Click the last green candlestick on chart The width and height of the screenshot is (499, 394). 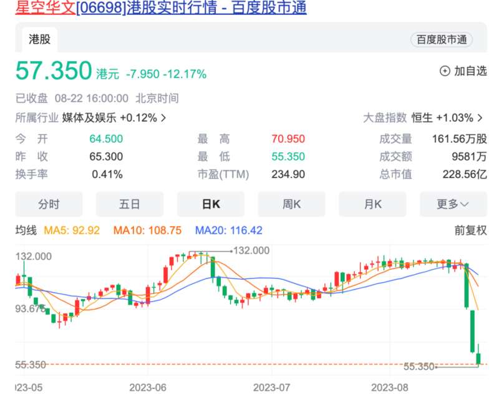coord(478,358)
